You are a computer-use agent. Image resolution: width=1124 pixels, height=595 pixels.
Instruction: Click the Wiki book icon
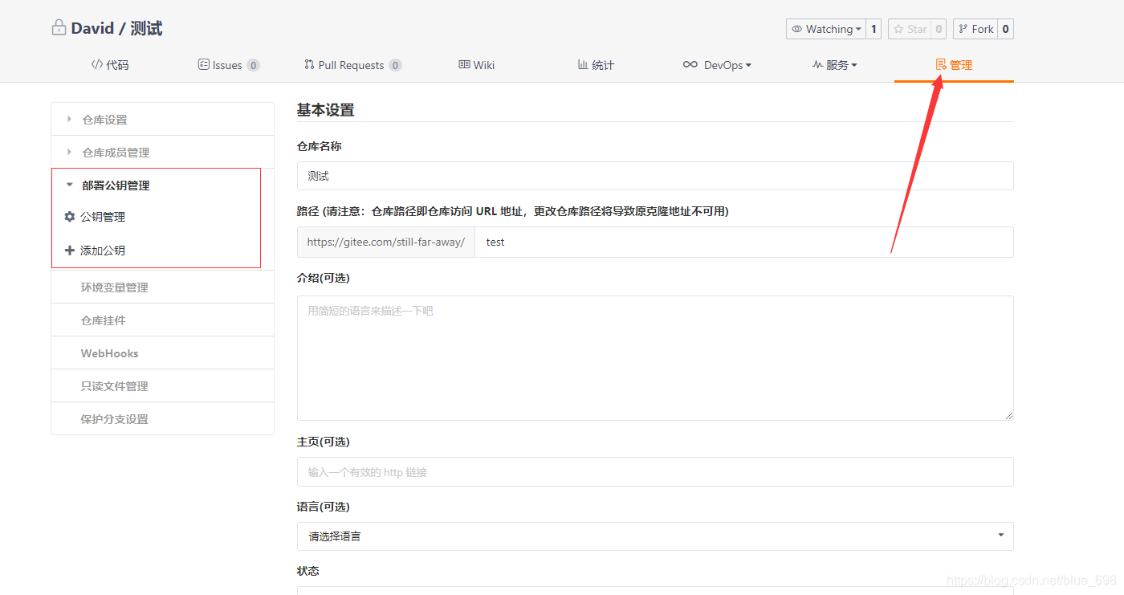pos(464,64)
